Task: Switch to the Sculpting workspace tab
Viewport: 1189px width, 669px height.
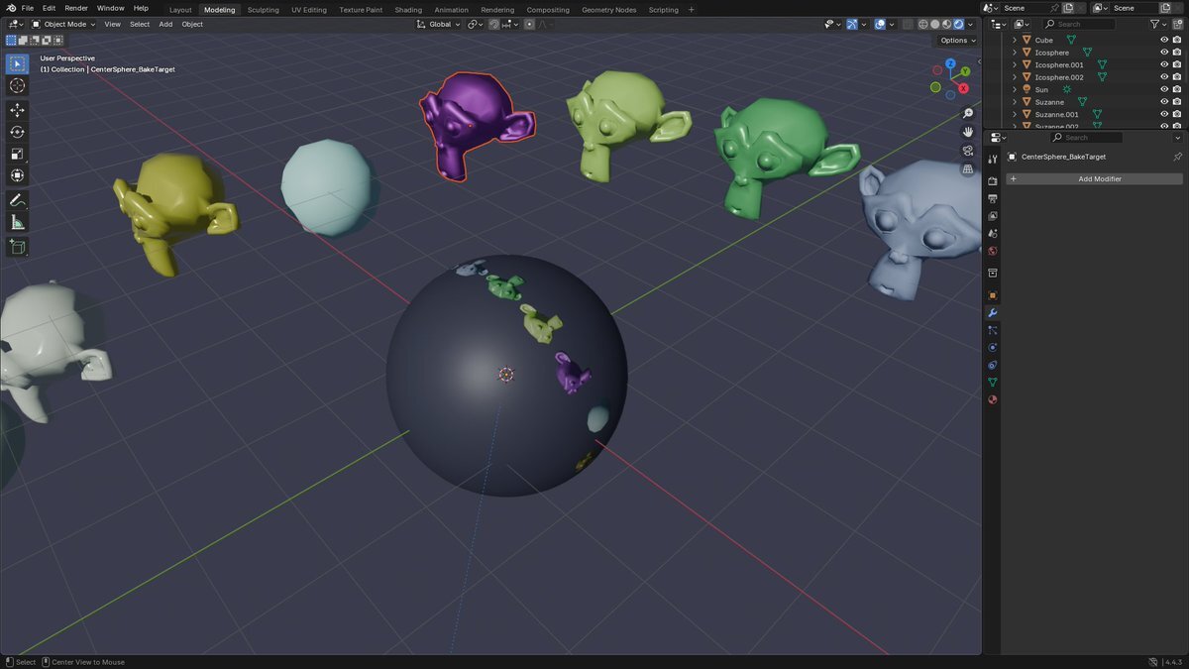Action: (264, 10)
